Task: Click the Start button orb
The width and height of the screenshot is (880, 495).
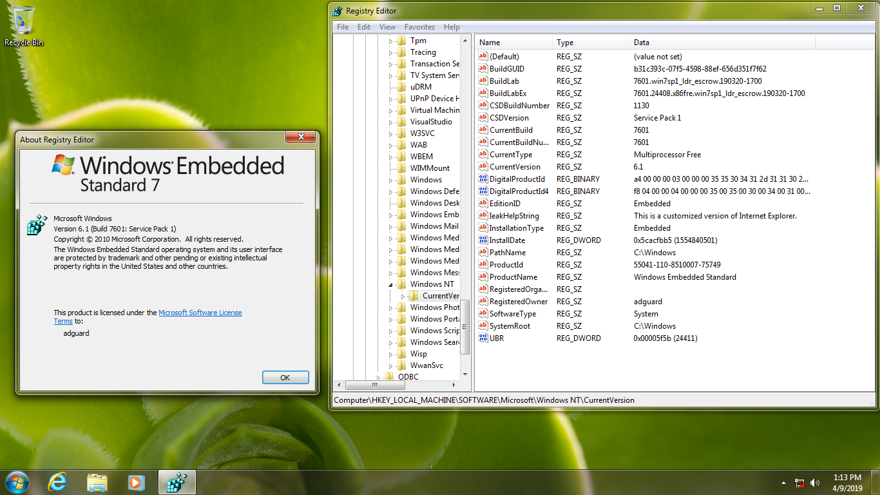Action: pos(17,482)
